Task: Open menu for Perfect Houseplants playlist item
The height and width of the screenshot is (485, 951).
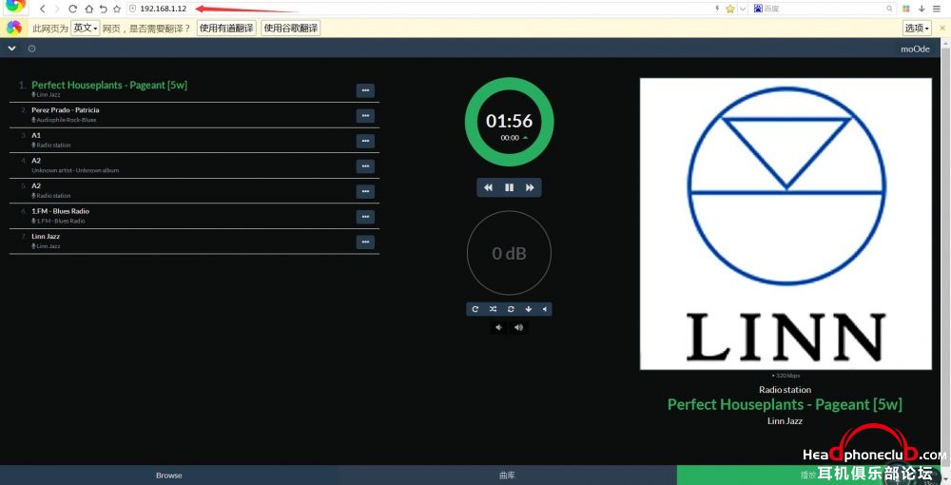Action: click(365, 90)
